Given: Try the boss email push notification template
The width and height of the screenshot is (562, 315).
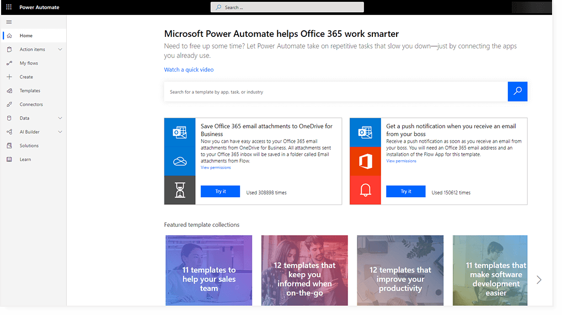Looking at the screenshot, I should pyautogui.click(x=405, y=192).
